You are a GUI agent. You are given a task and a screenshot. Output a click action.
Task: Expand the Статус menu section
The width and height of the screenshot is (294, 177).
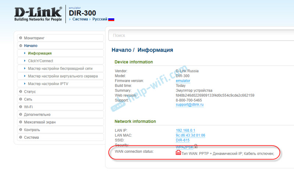tap(60, 92)
